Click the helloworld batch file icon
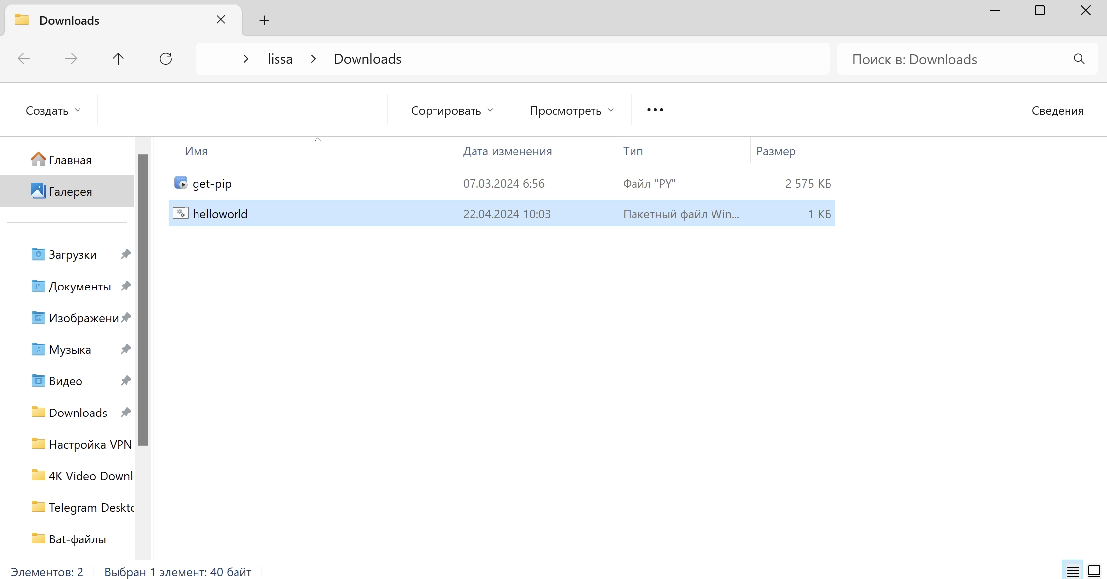 click(181, 213)
